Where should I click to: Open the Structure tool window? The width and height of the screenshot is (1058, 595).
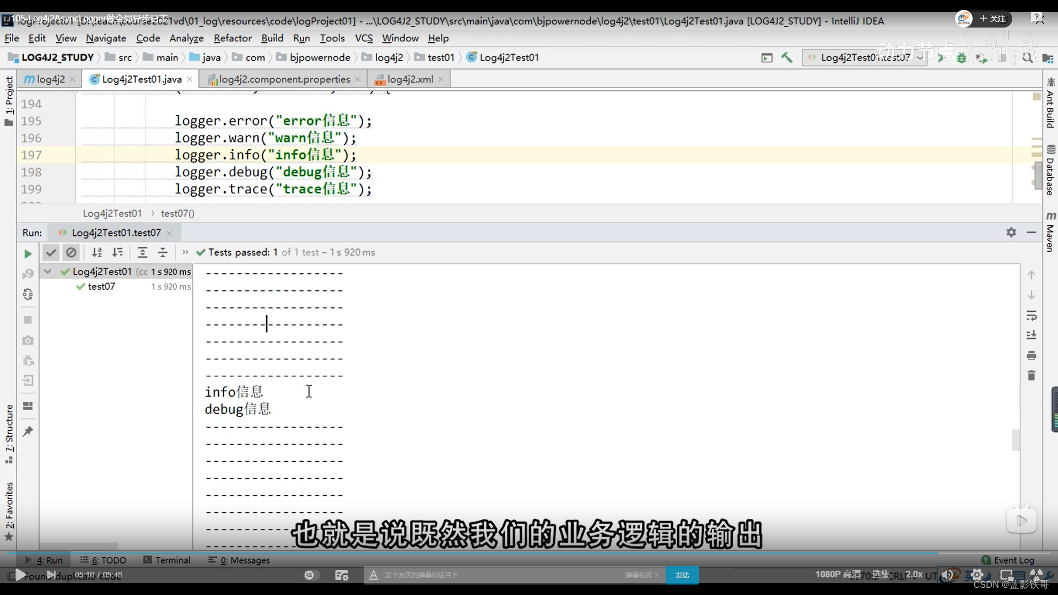tap(9, 434)
